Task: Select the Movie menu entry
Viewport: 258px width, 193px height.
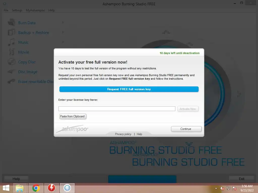Action: [x=23, y=52]
